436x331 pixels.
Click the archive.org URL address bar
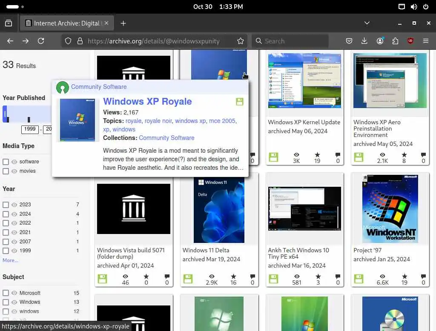point(153,41)
